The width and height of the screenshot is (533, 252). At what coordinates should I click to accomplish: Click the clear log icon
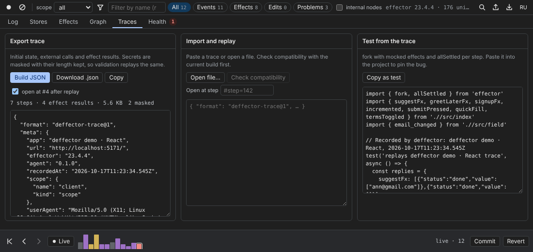(x=22, y=7)
